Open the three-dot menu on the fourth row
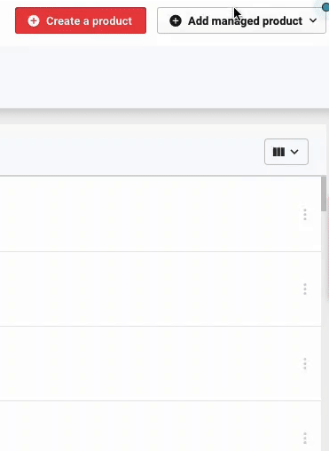Image resolution: width=329 pixels, height=451 pixels. tap(305, 439)
